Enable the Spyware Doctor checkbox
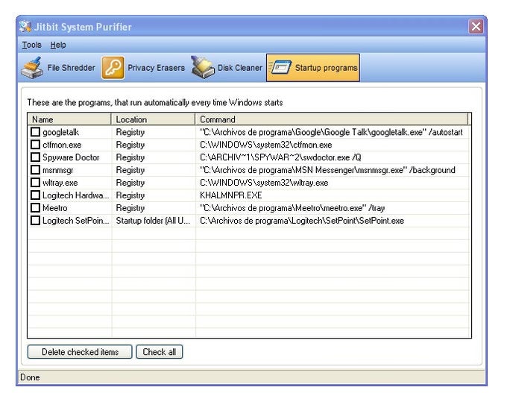The height and width of the screenshot is (393, 507). pyautogui.click(x=35, y=157)
